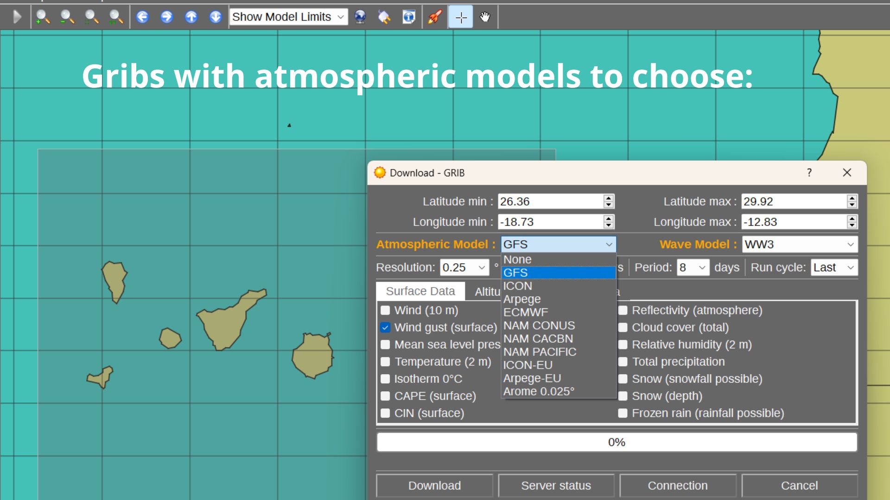Click the zoom out magnifier icon
The image size is (890, 500).
coord(67,17)
